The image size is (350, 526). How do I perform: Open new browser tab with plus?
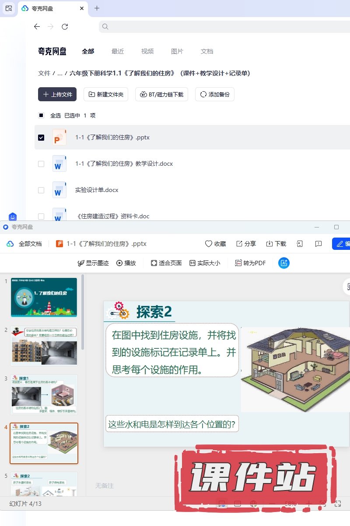point(97,8)
